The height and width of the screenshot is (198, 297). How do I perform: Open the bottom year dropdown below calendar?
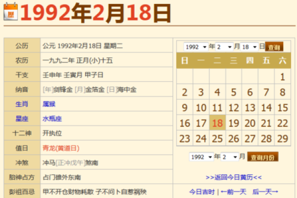[201, 157]
